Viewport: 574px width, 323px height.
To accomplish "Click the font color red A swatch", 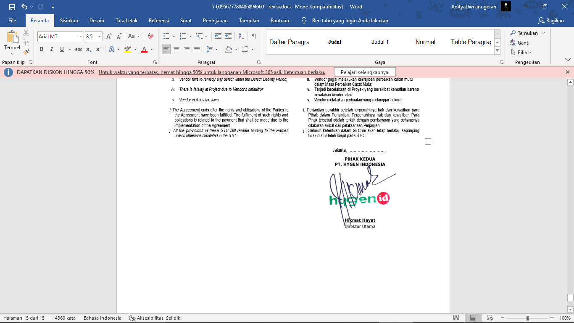I will tap(144, 49).
